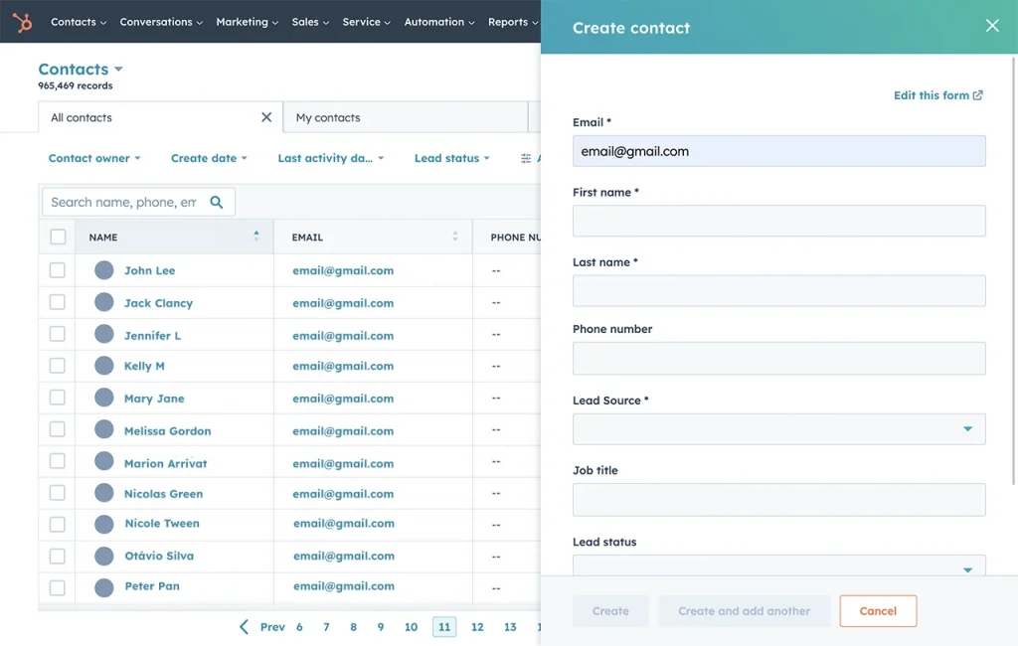1018x646 pixels.
Task: Open the Edit this form link
Action: coord(937,95)
